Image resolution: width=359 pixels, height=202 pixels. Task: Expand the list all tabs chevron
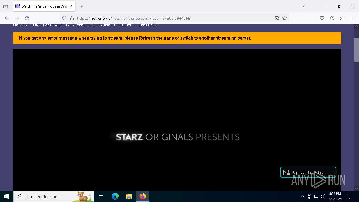pyautogui.click(x=303, y=6)
